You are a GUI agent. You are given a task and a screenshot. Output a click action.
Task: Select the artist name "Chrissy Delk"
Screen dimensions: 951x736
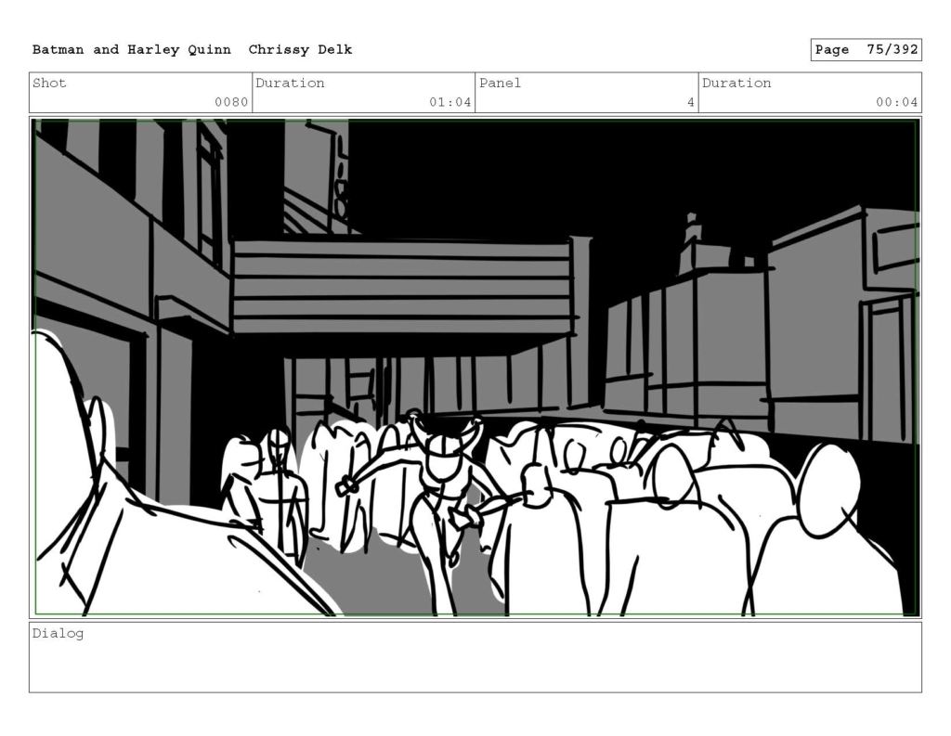pyautogui.click(x=300, y=50)
